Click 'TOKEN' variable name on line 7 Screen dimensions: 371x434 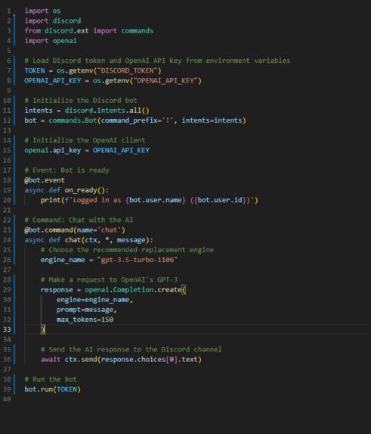point(35,70)
